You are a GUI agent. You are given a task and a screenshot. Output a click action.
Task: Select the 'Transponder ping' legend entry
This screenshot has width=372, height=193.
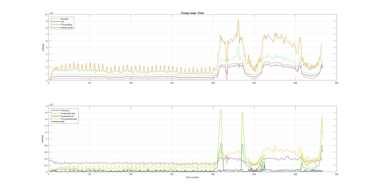(x=63, y=114)
